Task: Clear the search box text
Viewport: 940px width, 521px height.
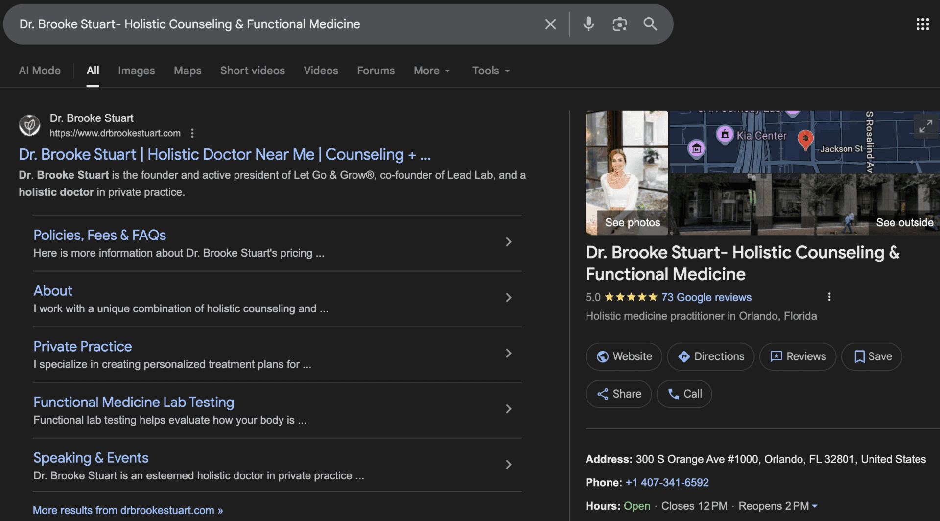Action: click(x=550, y=24)
